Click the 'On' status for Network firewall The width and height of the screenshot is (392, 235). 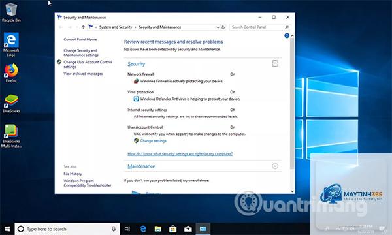[x=233, y=74]
